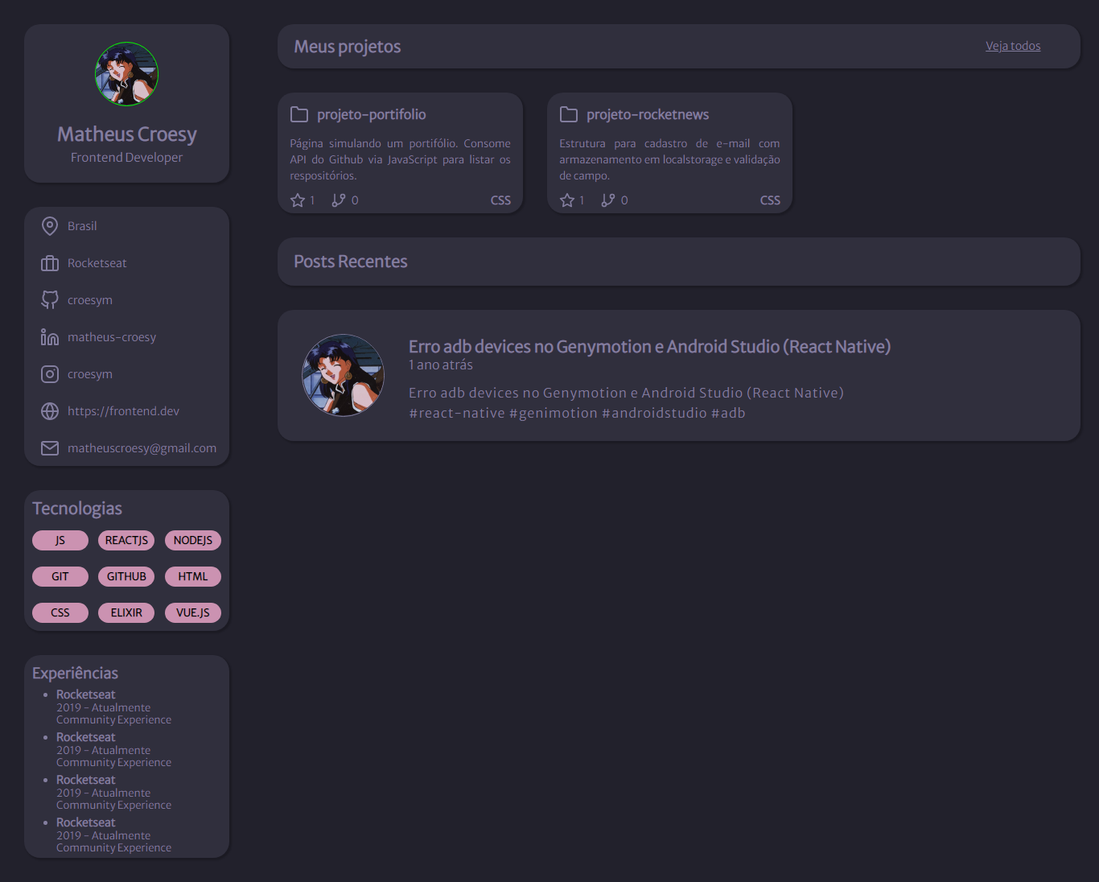This screenshot has height=882, width=1099.
Task: Click the globe icon beside https://frontend.dev
Action: pos(49,410)
